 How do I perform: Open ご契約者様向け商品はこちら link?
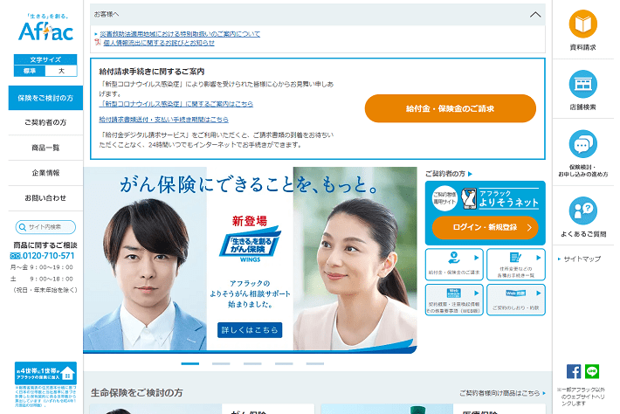pyautogui.click(x=499, y=393)
